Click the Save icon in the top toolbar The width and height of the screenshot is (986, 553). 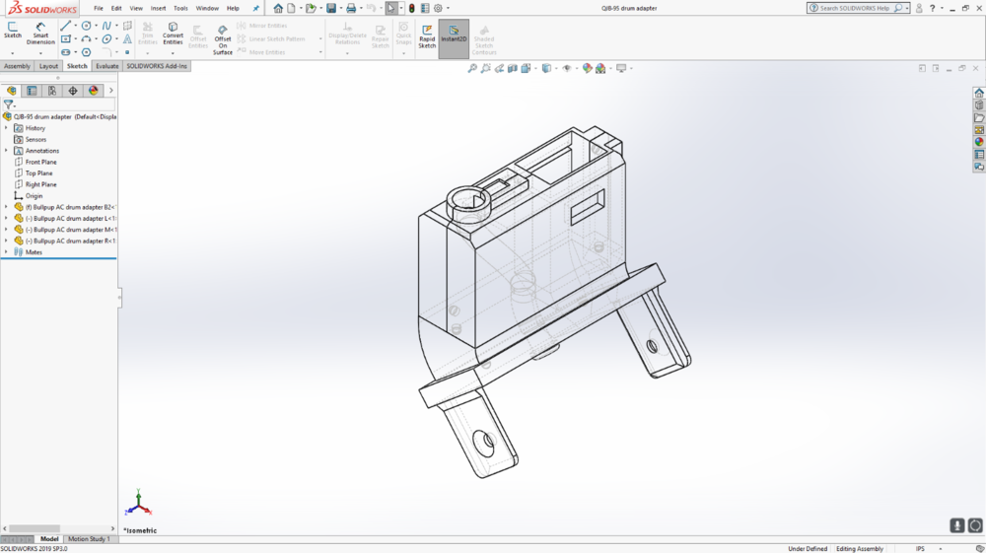pos(331,8)
